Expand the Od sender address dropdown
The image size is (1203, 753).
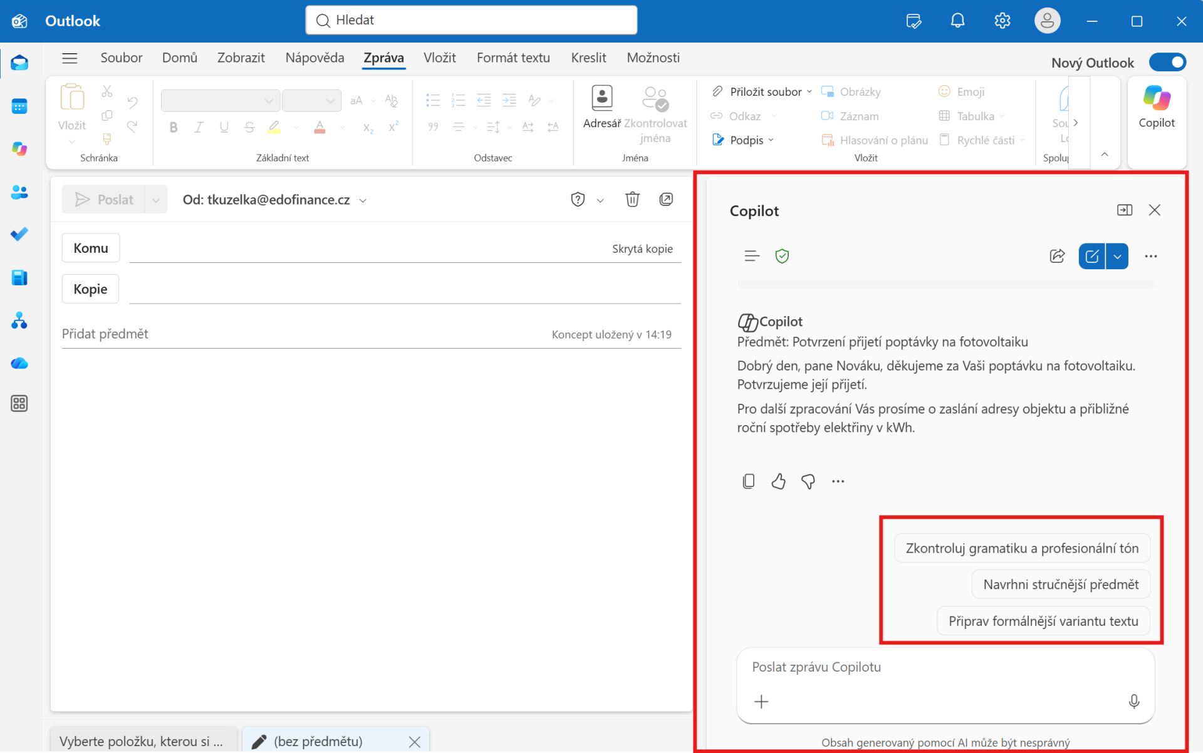point(363,200)
